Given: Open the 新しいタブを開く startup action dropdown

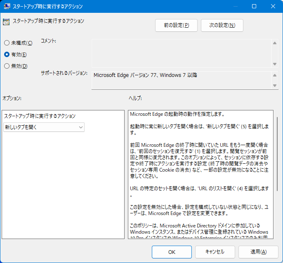Looking at the screenshot, I should (x=44, y=127).
